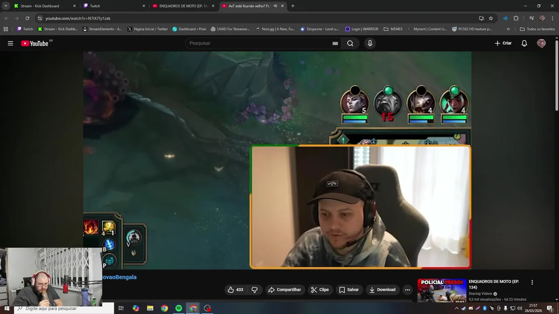Open the Chrome three-dot menu

pyautogui.click(x=552, y=18)
